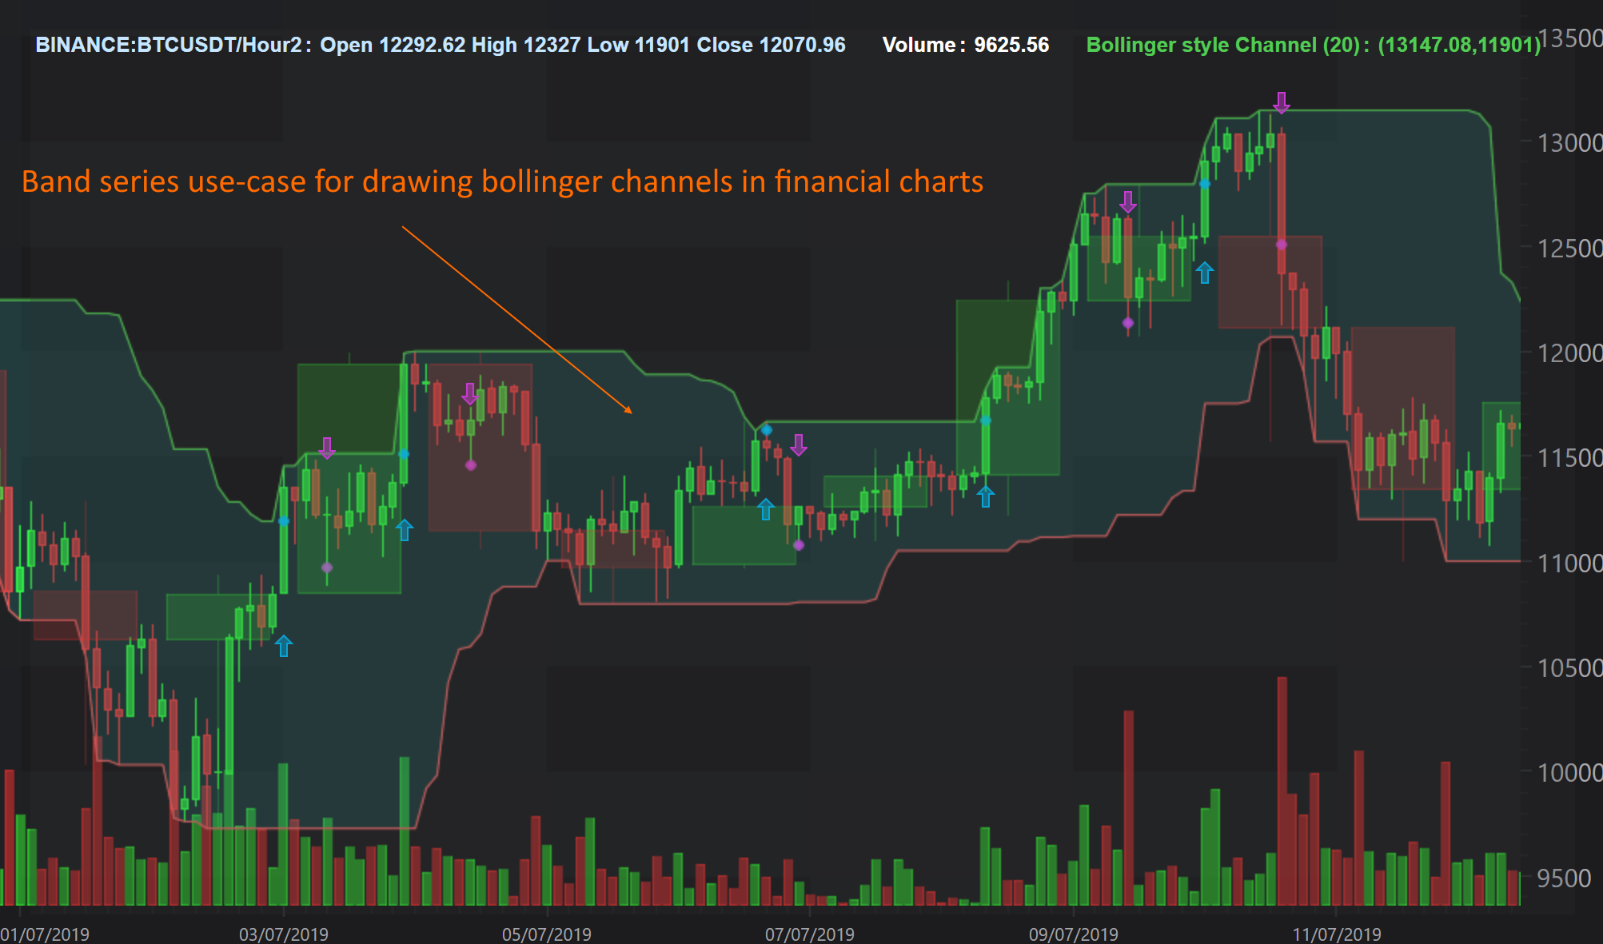The height and width of the screenshot is (944, 1603).
Task: Click second blue up arrow from the left
Action: click(405, 529)
